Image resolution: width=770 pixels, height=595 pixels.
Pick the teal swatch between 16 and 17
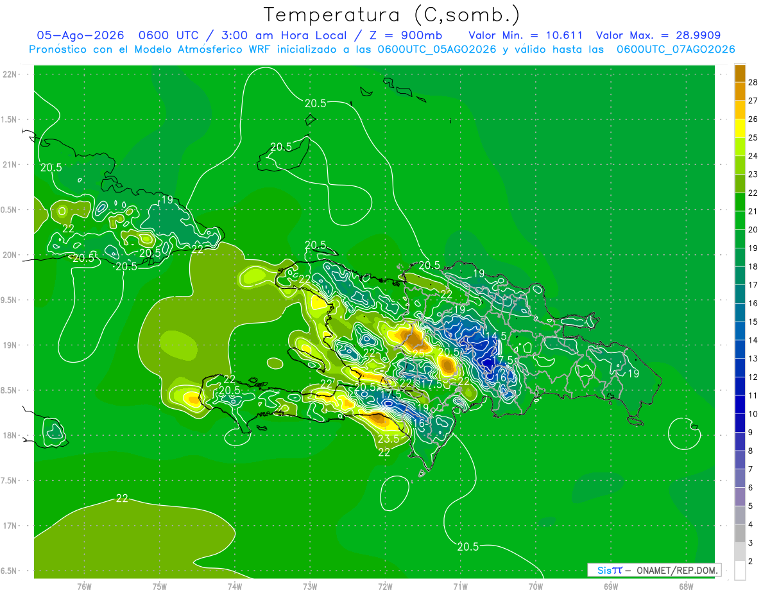tap(740, 294)
